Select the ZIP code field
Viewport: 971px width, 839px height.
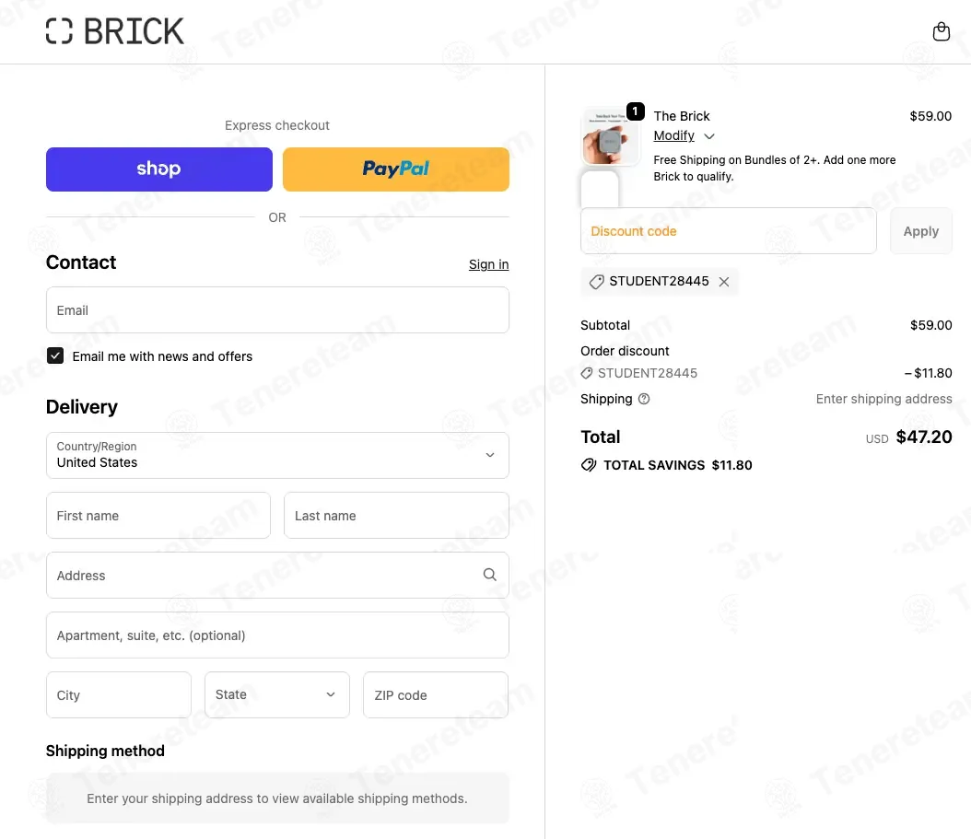point(436,694)
